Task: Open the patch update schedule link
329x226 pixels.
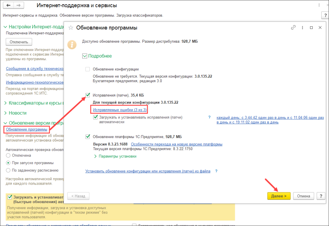Action: (x=270, y=120)
